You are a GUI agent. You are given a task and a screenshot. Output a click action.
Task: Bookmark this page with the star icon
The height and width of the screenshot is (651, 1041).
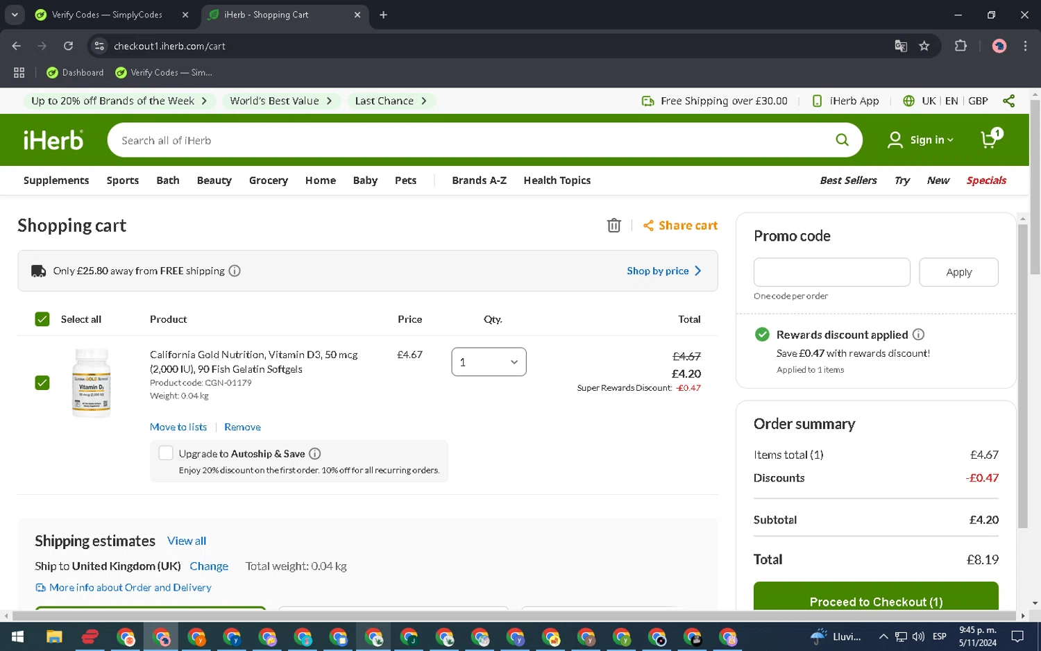coord(924,46)
